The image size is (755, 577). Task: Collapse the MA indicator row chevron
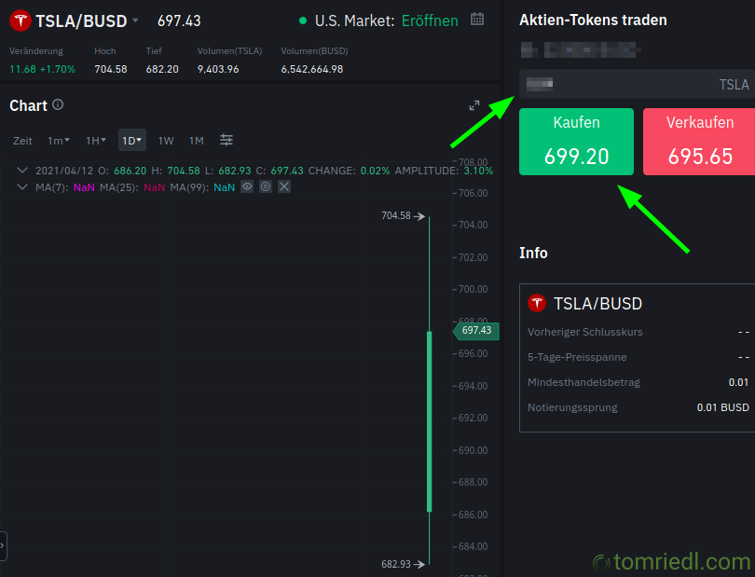21,186
